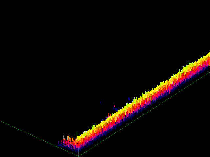
Task: Click the corner where green axes meet
Action: [x=78, y=156]
